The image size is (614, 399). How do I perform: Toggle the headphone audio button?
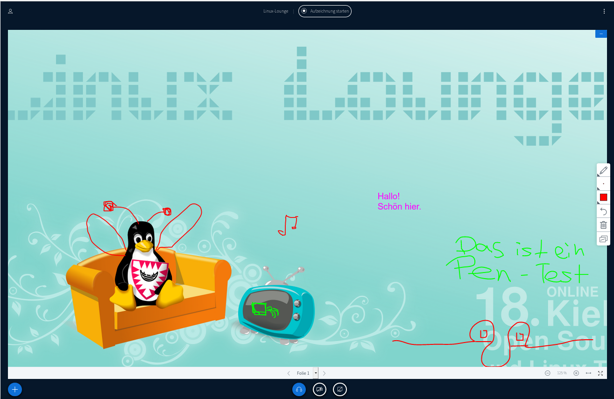[299, 389]
